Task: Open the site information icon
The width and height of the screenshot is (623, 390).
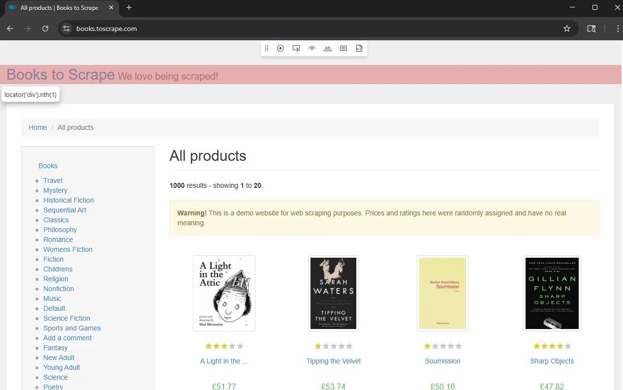Action: pyautogui.click(x=67, y=29)
